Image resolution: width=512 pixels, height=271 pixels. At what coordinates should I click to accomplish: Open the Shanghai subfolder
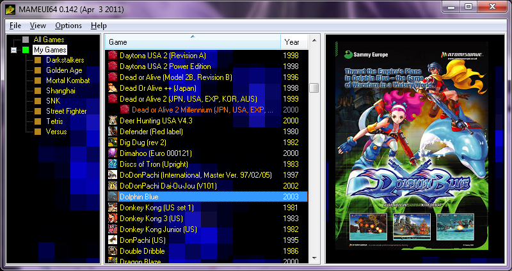tap(61, 91)
